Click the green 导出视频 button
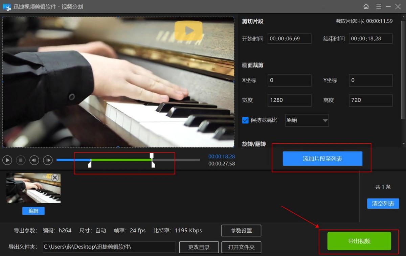Screen dimensions: 406x256 point(359,241)
